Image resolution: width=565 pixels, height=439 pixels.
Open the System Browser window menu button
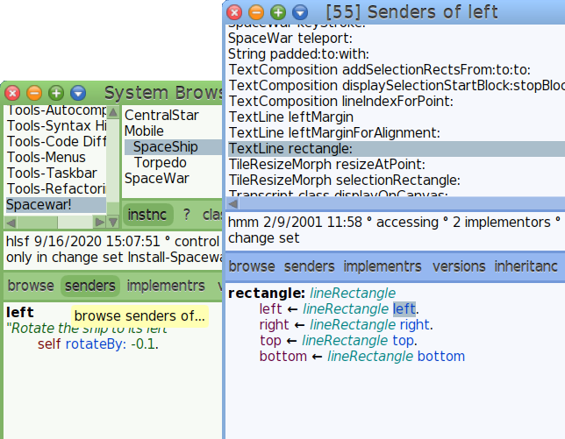click(x=78, y=92)
